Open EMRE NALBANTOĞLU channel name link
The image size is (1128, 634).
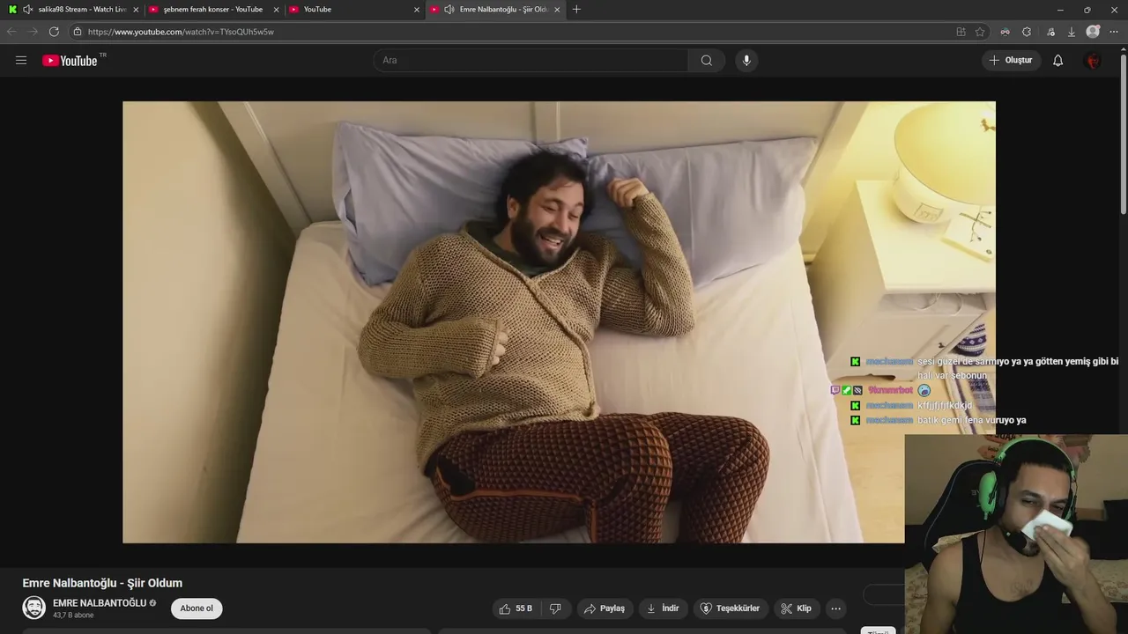tap(100, 603)
